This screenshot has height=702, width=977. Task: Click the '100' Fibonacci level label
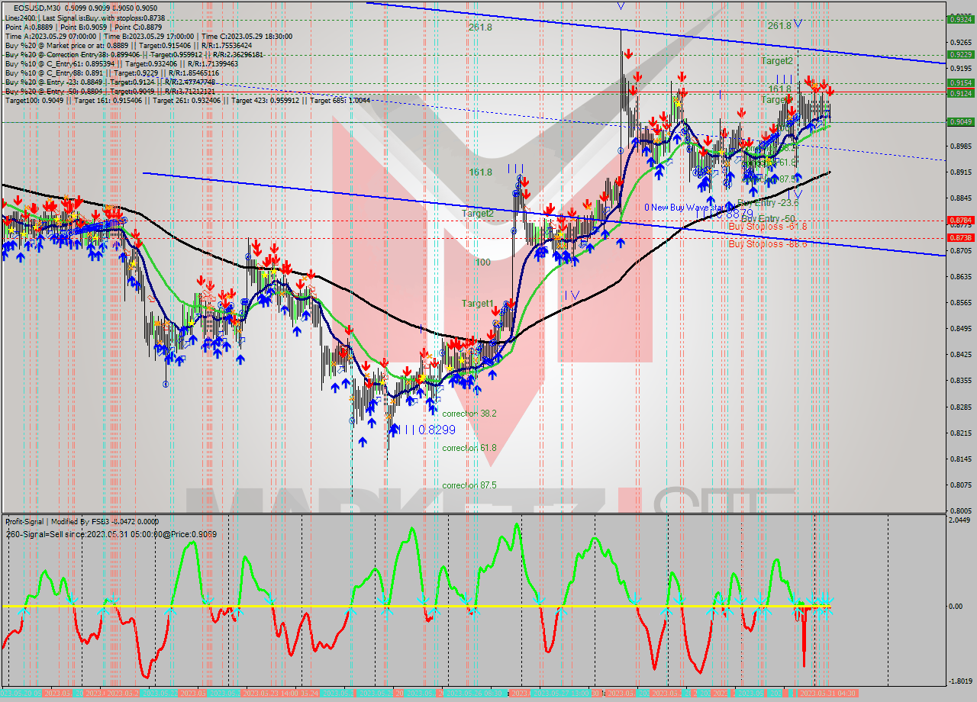pyautogui.click(x=482, y=262)
